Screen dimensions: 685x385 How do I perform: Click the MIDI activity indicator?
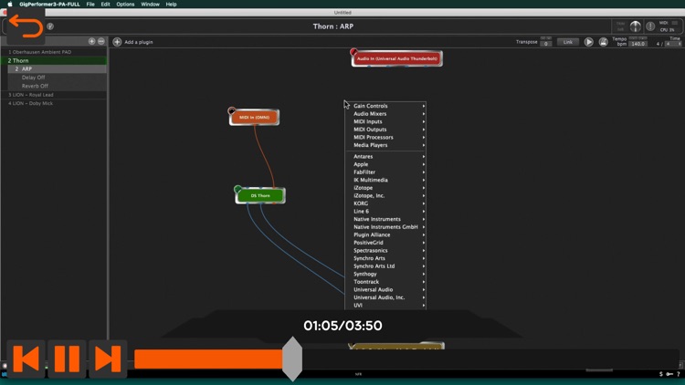[675, 23]
